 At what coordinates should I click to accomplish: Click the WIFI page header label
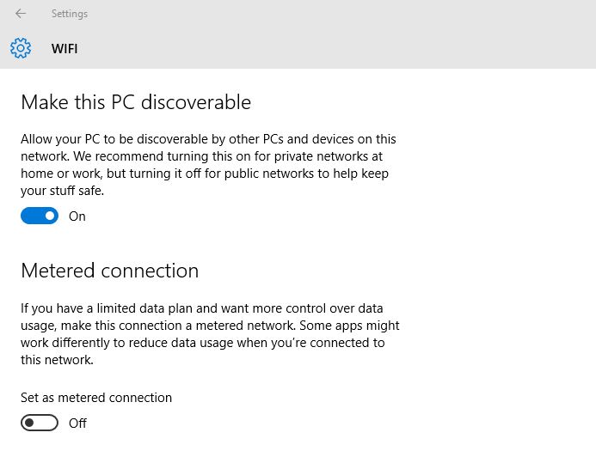coord(65,49)
